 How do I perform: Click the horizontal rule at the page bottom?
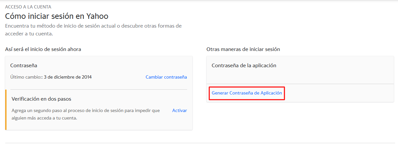(200, 143)
